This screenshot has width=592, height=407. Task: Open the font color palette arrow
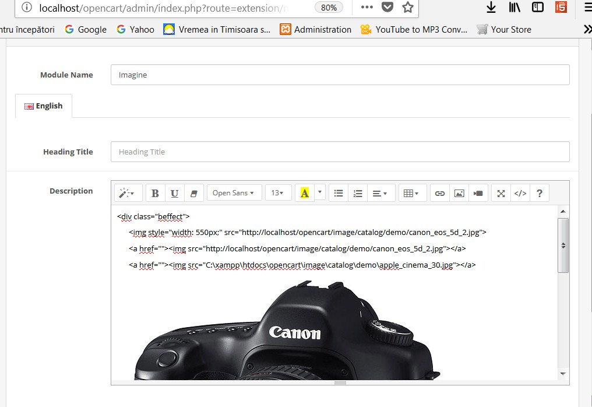(x=320, y=192)
